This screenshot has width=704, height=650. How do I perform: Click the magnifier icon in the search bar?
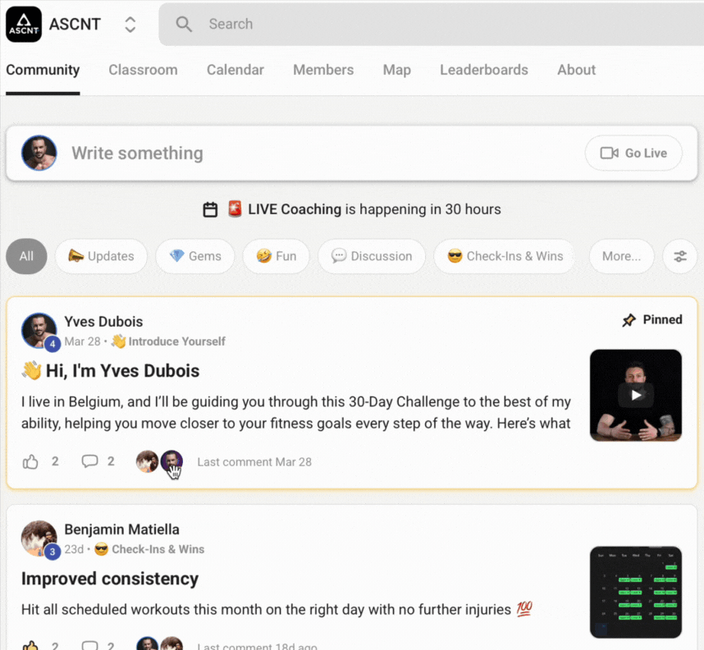point(184,25)
